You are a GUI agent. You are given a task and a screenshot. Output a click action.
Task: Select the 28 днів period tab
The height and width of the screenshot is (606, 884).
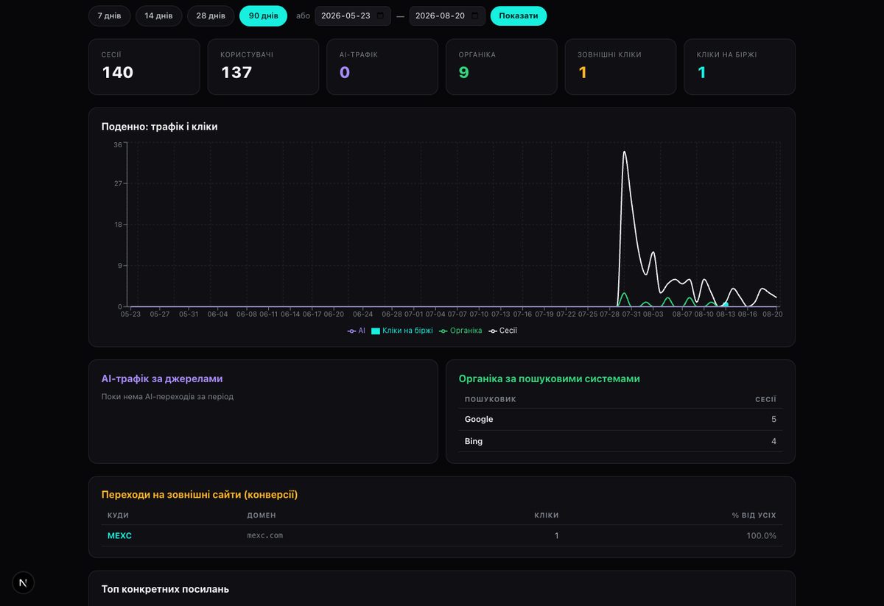(211, 15)
